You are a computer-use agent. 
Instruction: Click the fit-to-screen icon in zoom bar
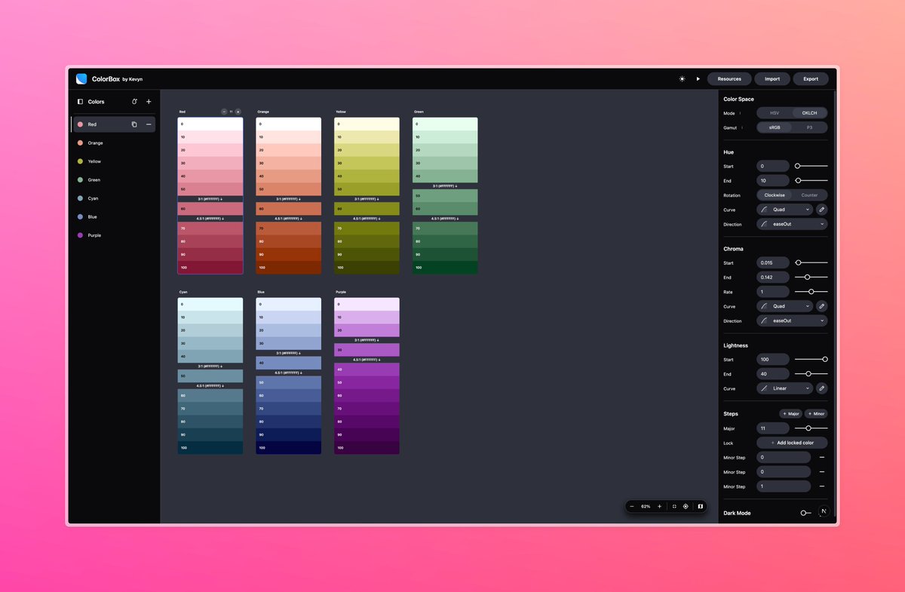674,506
